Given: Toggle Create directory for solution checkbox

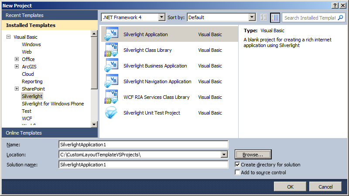Looking at the screenshot, I should (x=237, y=165).
